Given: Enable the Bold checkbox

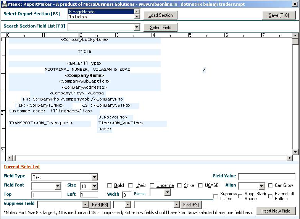Looking at the screenshot, I should click(110, 186).
